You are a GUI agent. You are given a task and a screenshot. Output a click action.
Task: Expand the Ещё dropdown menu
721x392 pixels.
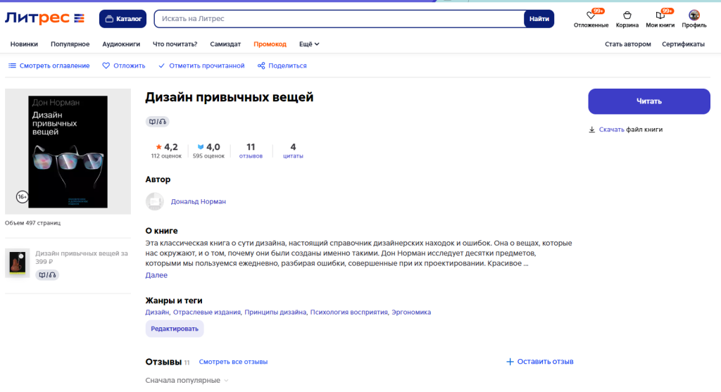click(309, 44)
